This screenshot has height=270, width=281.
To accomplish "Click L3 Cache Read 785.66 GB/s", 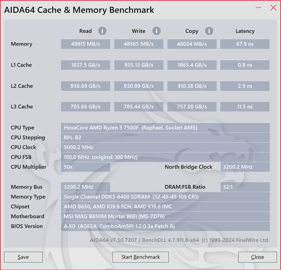I will point(85,107).
